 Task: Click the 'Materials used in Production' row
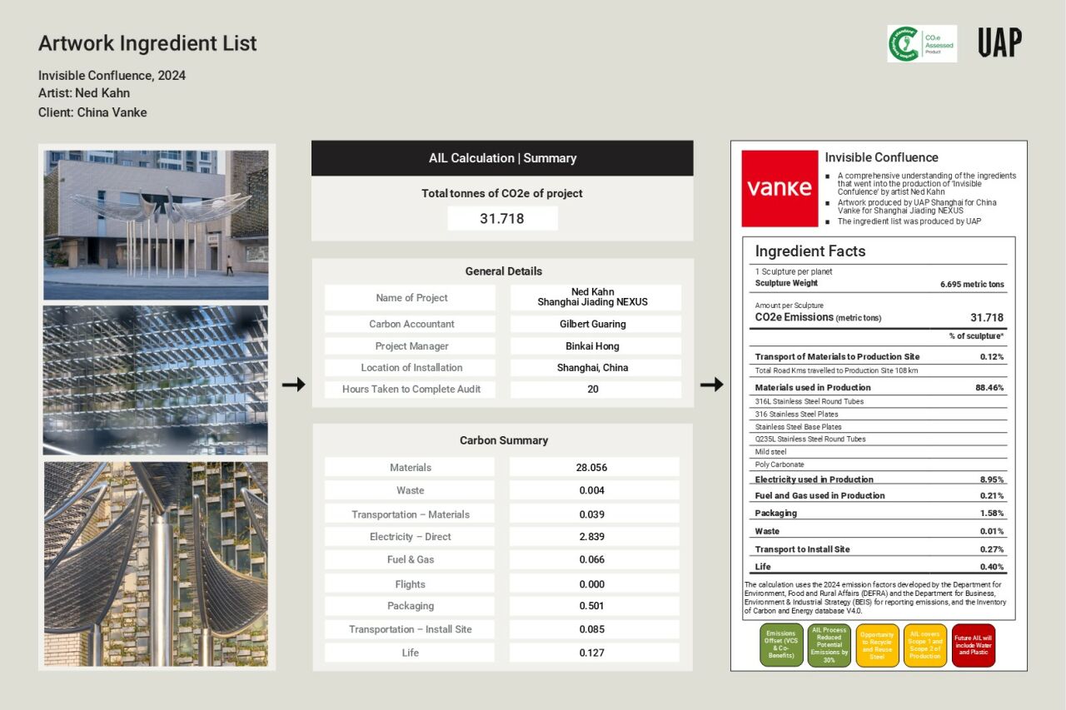tap(879, 388)
